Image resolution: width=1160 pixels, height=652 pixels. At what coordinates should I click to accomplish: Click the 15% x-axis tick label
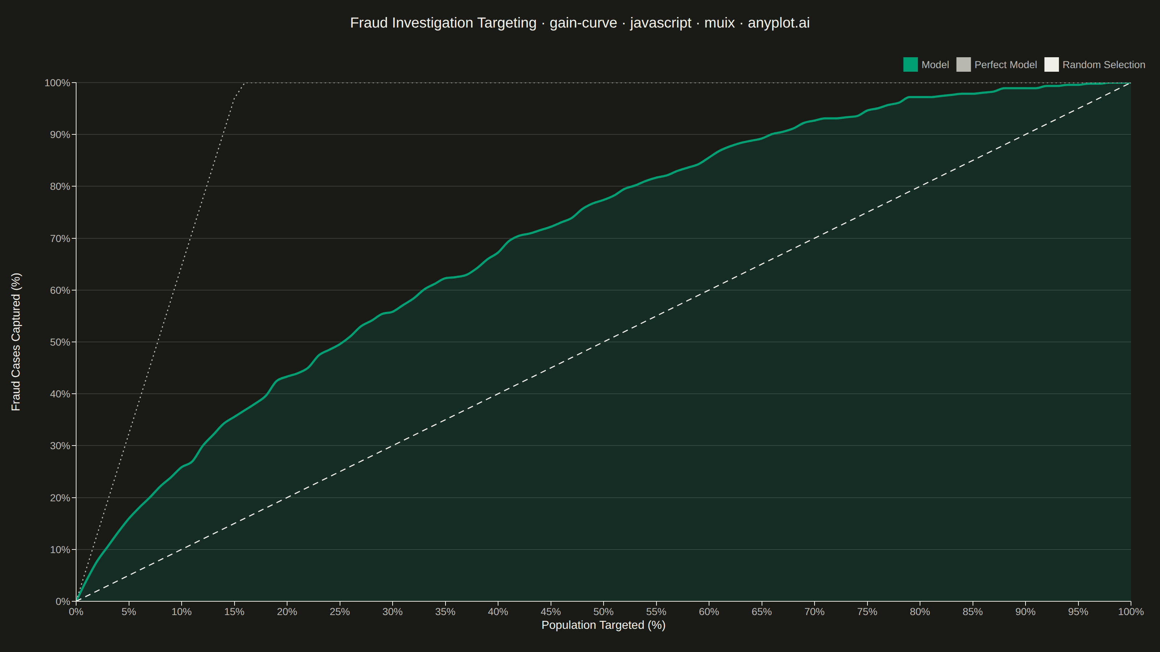pos(234,611)
